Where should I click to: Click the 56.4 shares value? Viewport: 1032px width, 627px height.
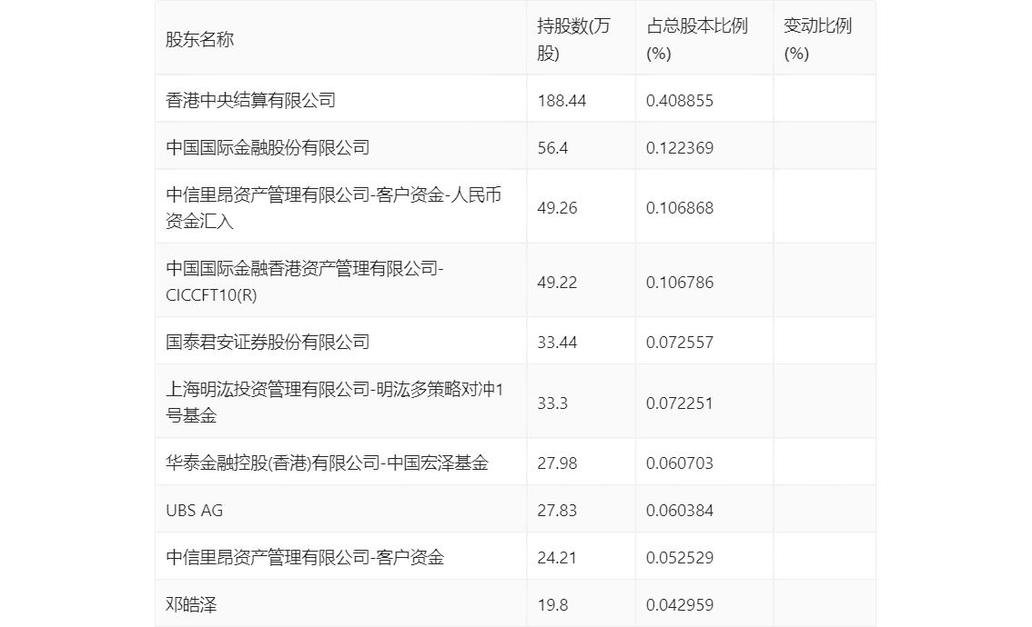pyautogui.click(x=552, y=148)
